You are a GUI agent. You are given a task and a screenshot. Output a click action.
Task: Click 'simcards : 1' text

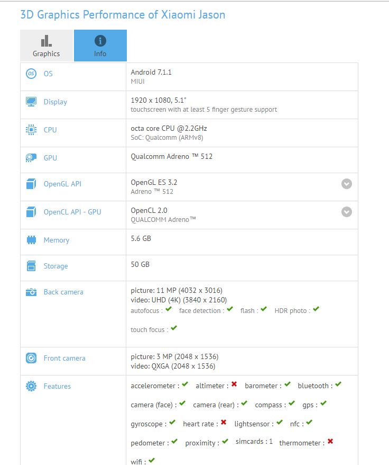pos(254,442)
